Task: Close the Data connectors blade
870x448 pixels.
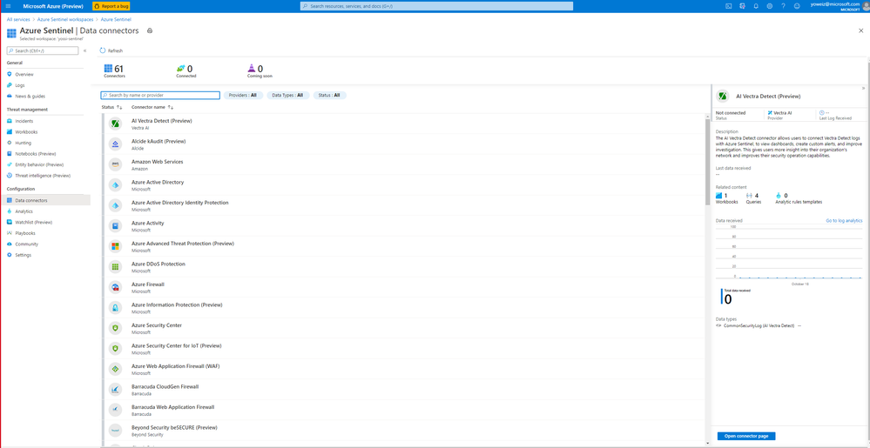Action: click(860, 31)
